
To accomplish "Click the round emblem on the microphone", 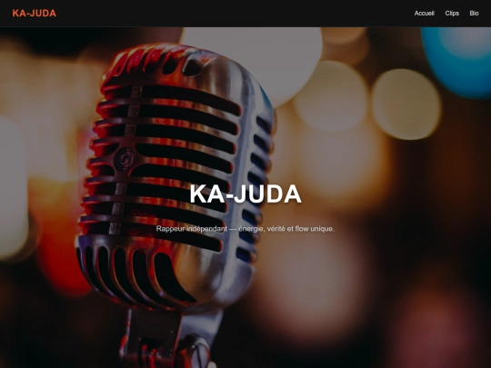I will coord(125,159).
